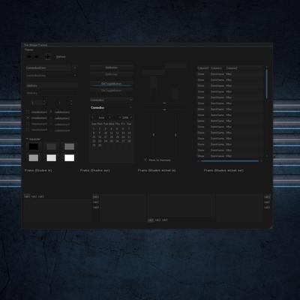Click the disabled GtkButton below it
Image resolution: width=300 pixels, height=300 pixels.
pyautogui.click(x=111, y=74)
